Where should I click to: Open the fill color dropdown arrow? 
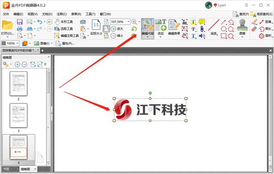30,43
